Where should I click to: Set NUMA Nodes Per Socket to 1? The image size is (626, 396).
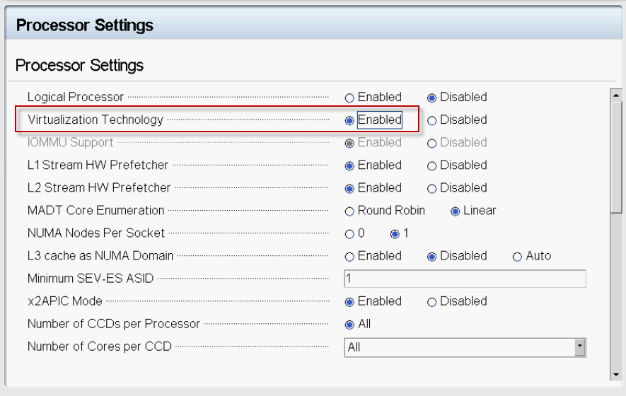[395, 234]
